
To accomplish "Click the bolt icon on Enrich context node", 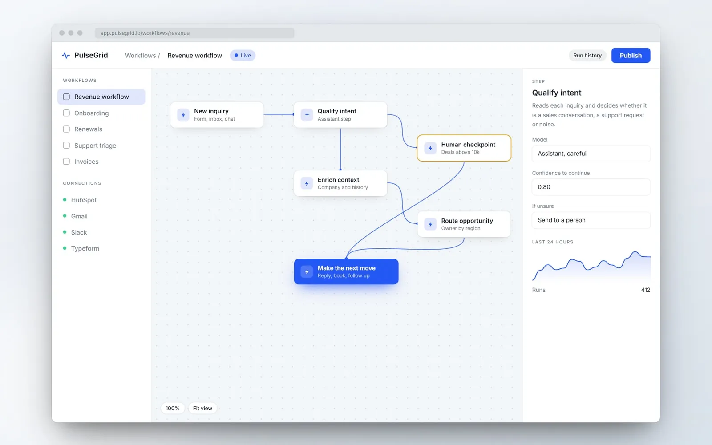I will click(x=307, y=183).
